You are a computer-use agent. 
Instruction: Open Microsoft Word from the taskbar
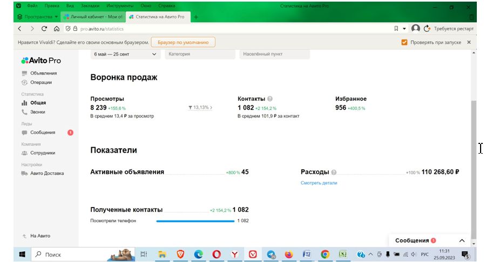[307, 254]
